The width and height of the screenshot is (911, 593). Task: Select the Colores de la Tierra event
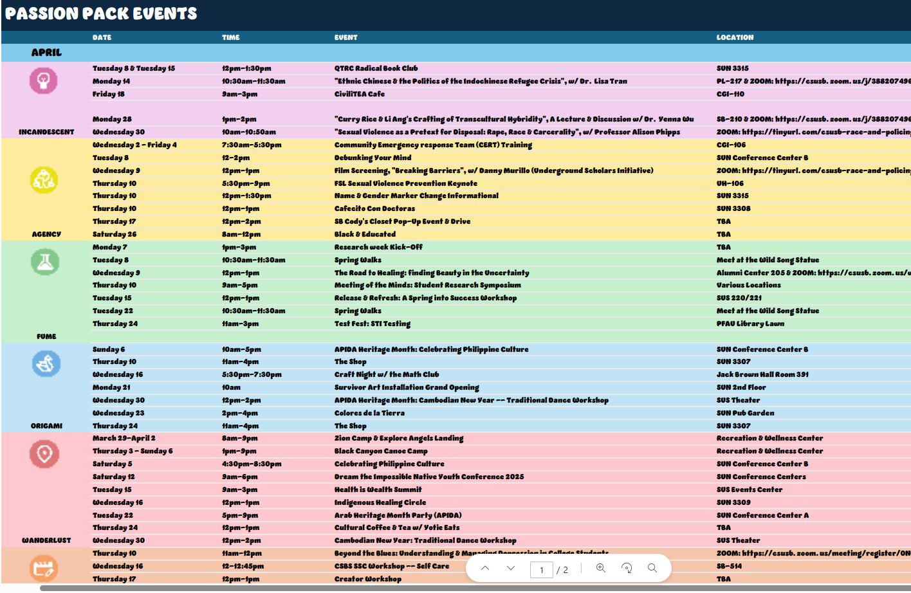click(x=369, y=413)
